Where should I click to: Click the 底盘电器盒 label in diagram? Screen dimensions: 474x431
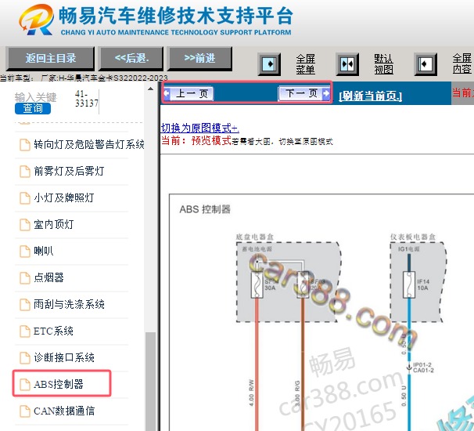coord(255,237)
